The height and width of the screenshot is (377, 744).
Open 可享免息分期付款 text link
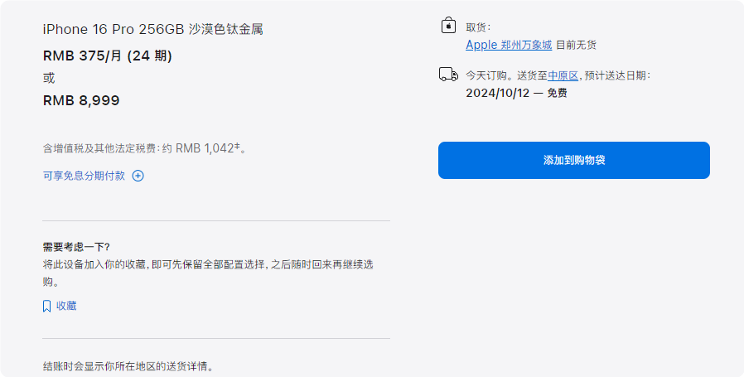pos(84,176)
